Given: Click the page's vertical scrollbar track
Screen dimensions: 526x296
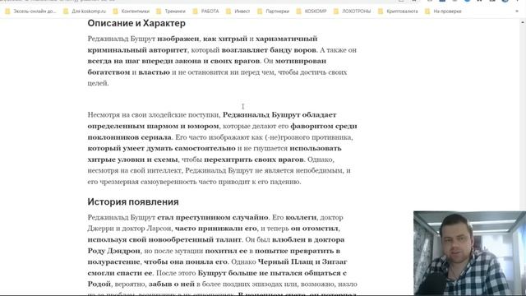Looking at the screenshot, I should coord(523,118).
